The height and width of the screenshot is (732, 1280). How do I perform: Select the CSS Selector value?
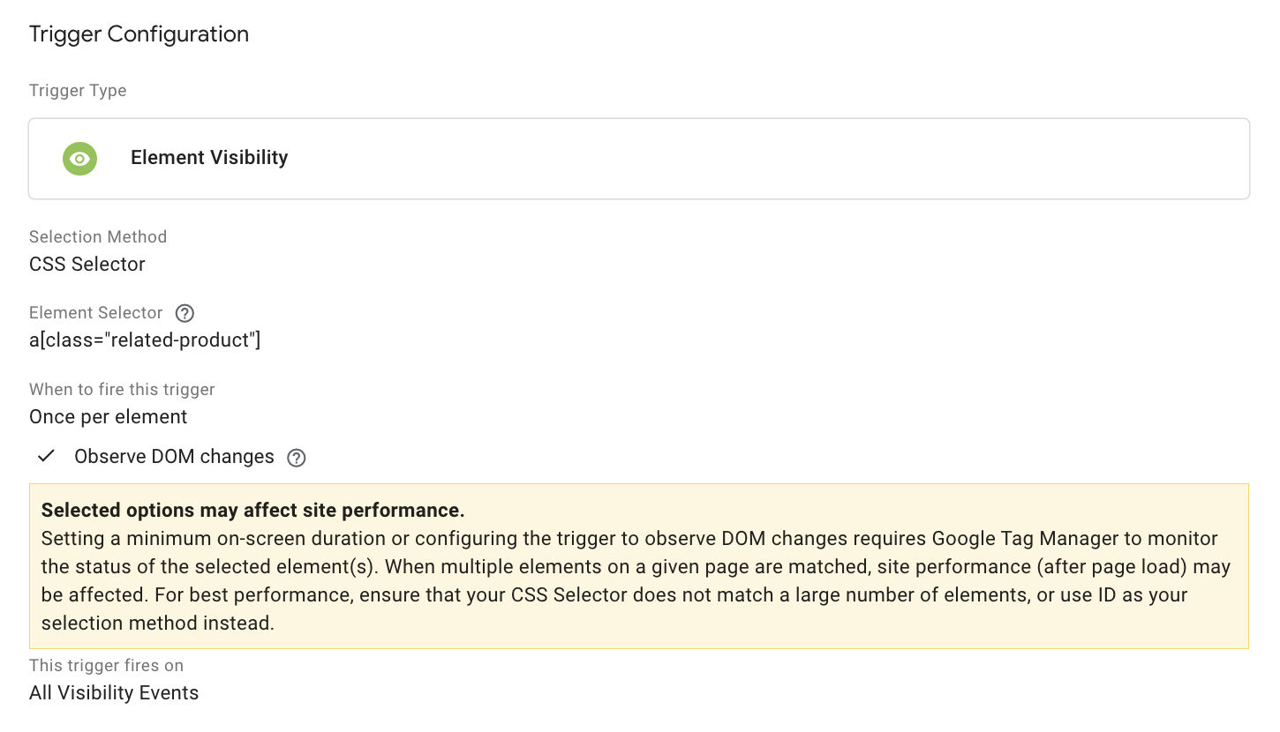click(x=87, y=264)
